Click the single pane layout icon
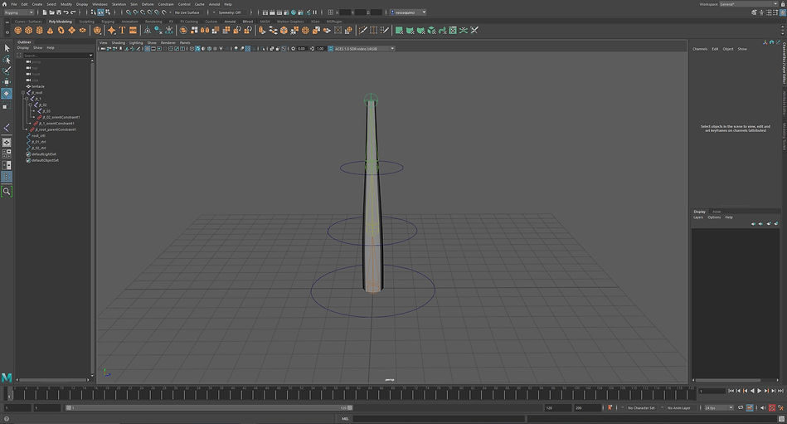 [x=7, y=142]
